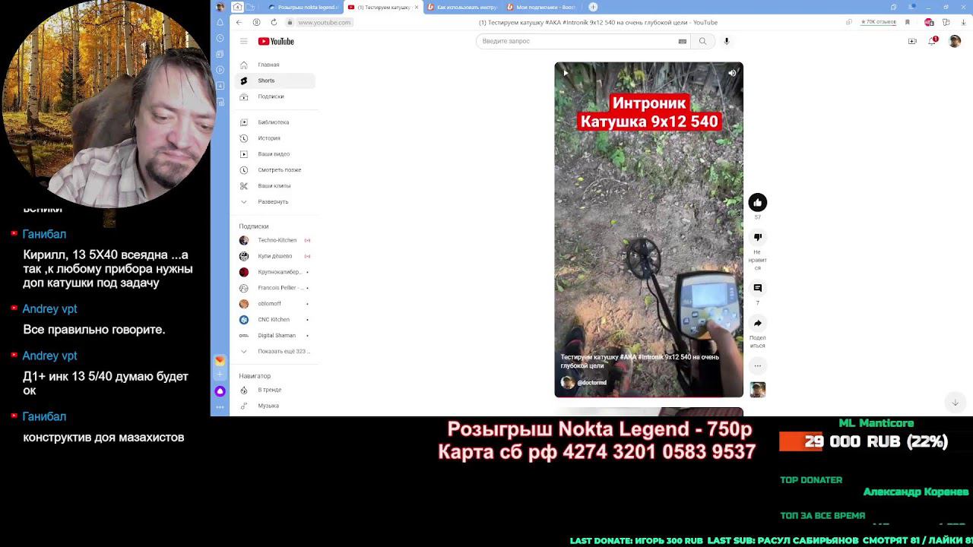Screen dimensions: 973x547
Task: Open the '70K отзывов' reviews badge
Action: [879, 22]
